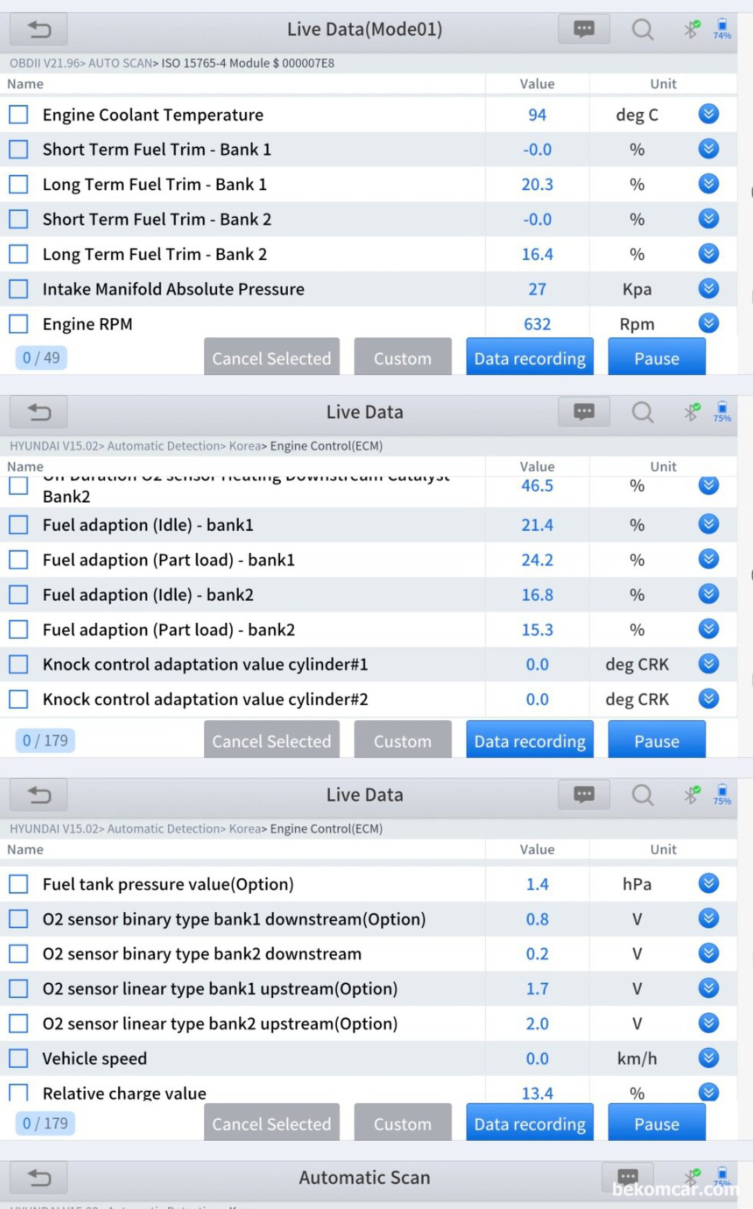
Task: Open the message icon in the Automatic Scan header
Action: tap(627, 1176)
